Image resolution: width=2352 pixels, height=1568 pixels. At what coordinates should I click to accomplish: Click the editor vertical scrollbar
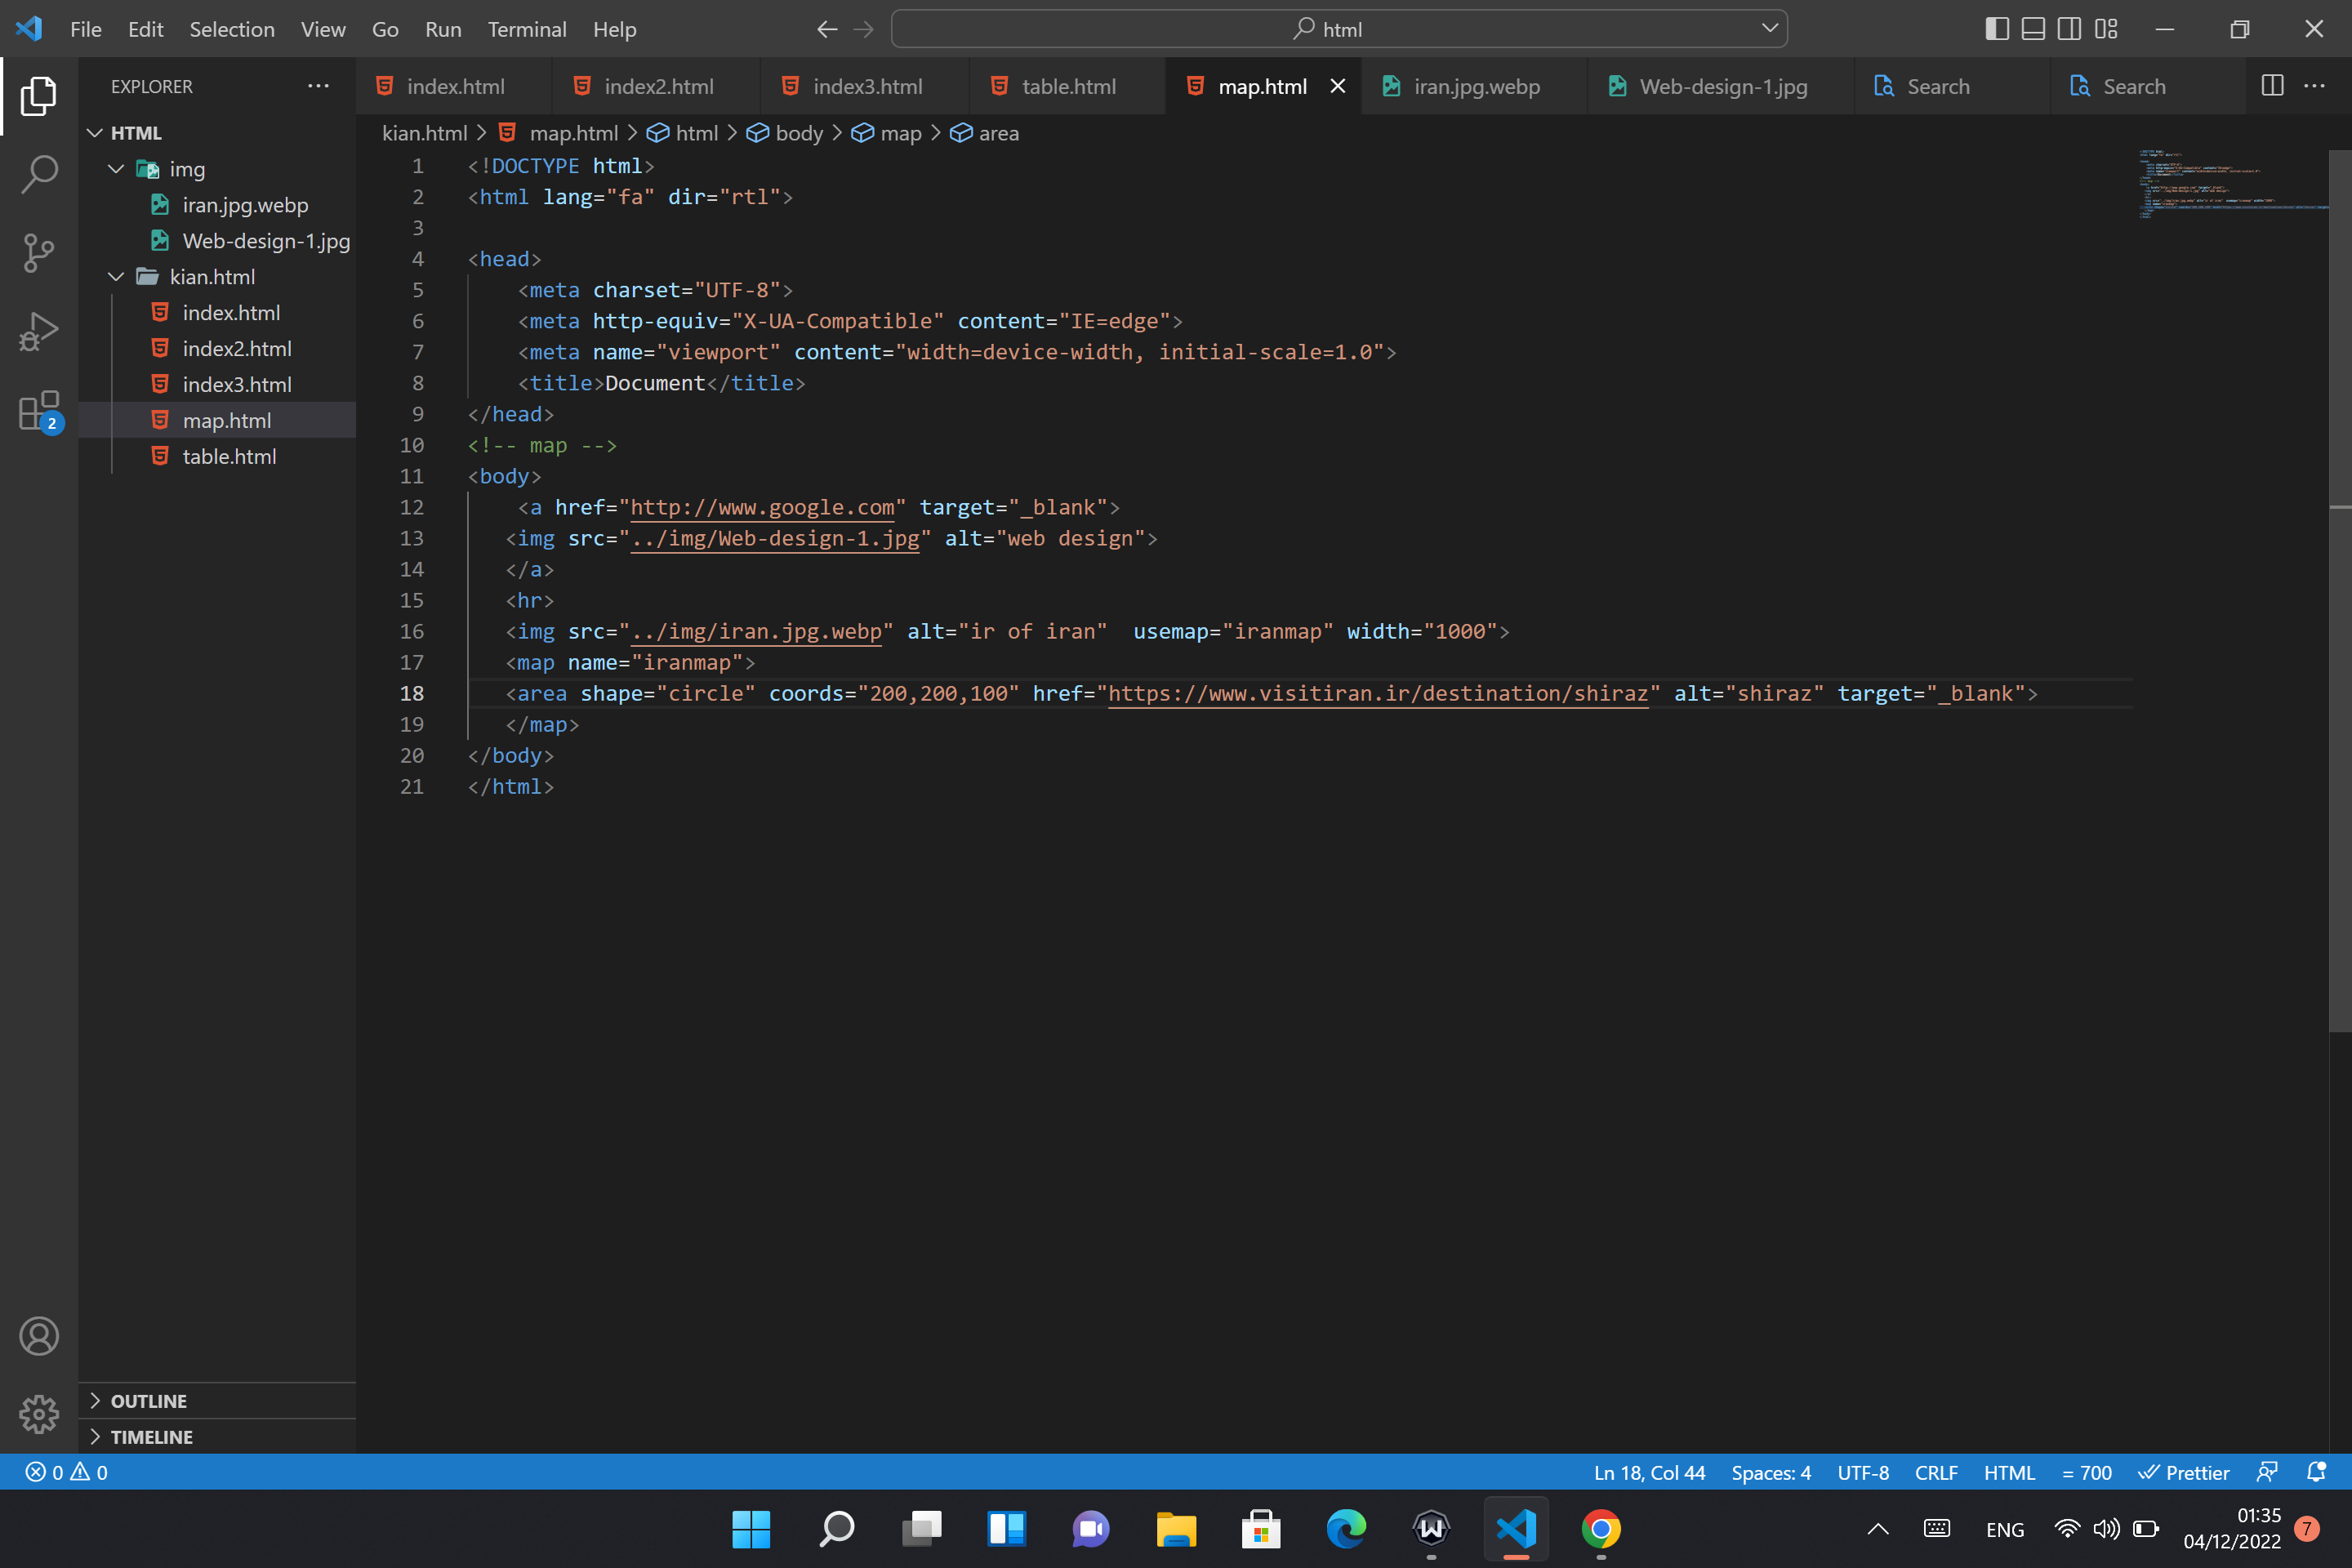coord(2340,590)
